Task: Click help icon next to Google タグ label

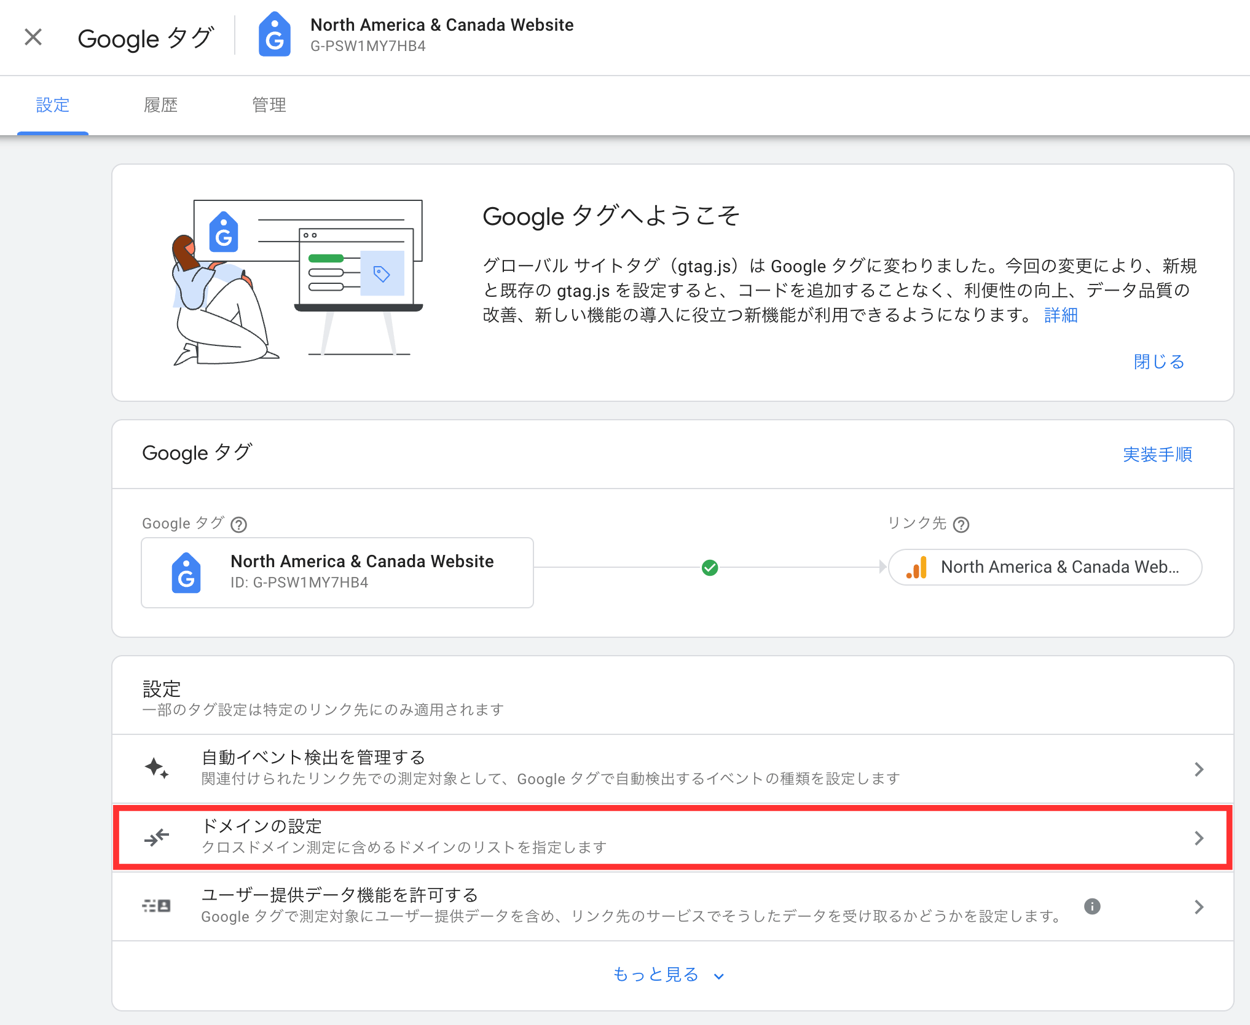Action: [238, 524]
